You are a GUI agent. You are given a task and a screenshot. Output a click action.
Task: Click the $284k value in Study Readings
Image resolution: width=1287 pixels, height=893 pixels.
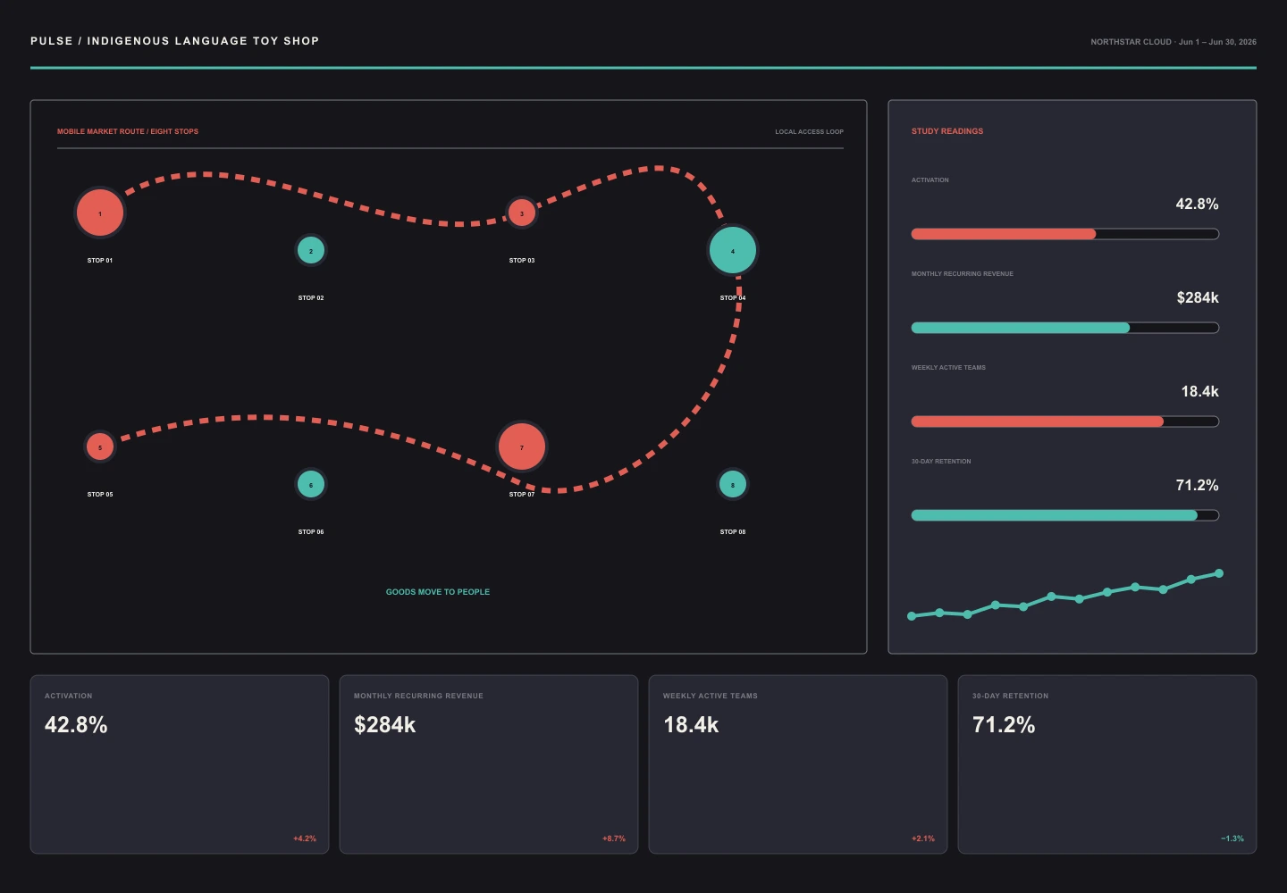(x=1198, y=297)
